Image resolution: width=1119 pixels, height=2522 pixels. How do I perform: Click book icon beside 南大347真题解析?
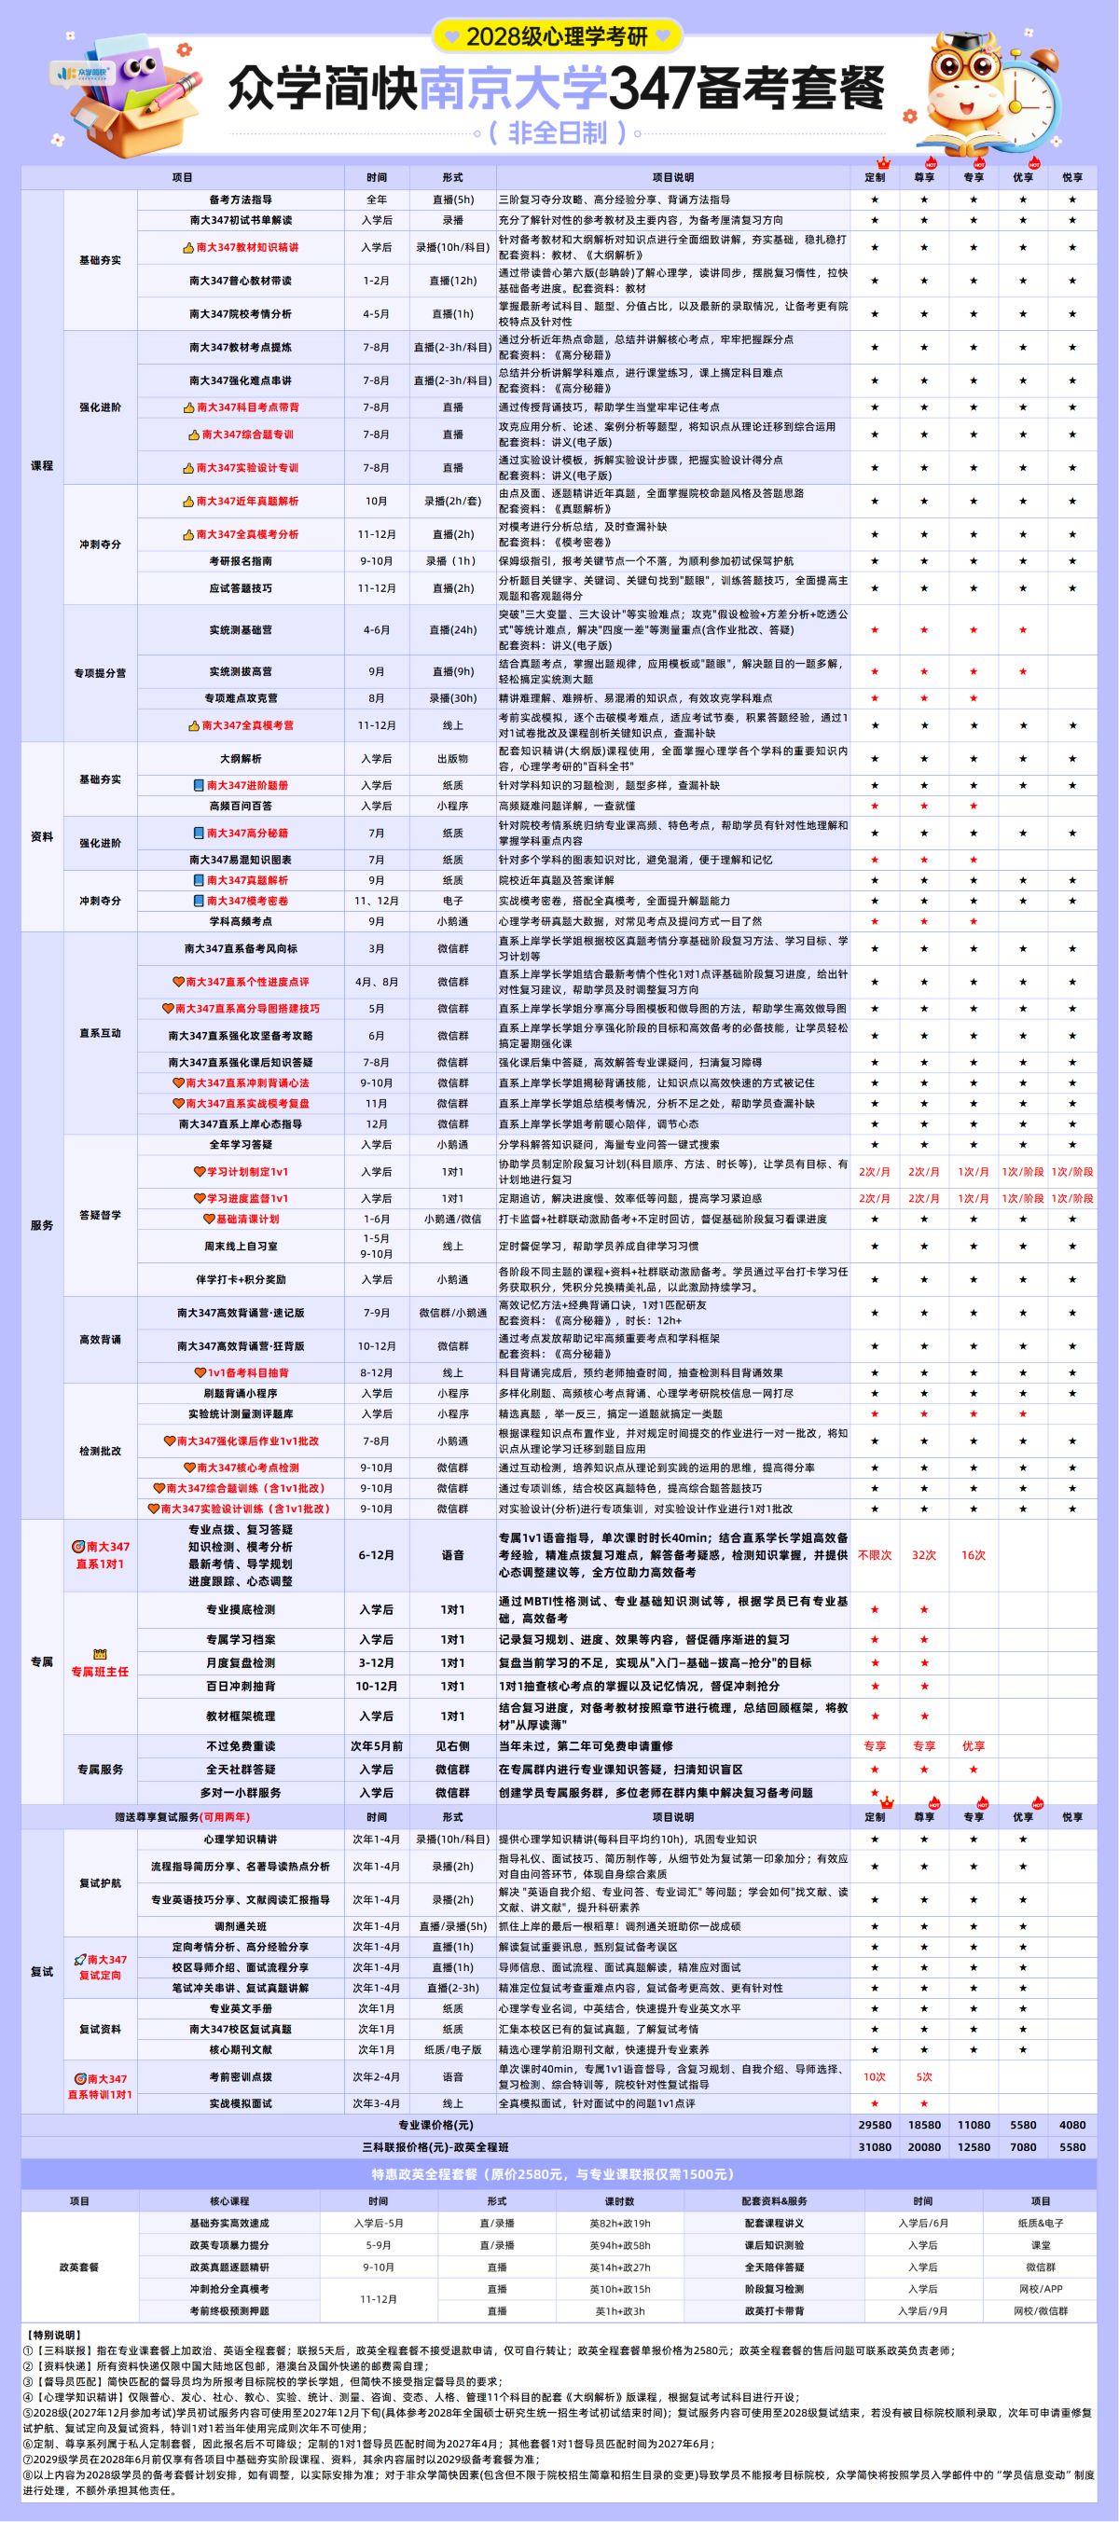pos(199,880)
